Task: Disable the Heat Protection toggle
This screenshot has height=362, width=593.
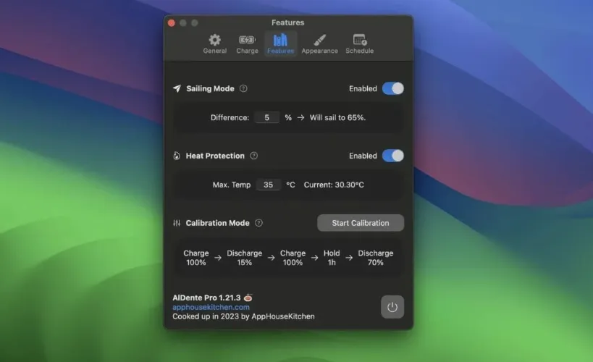Action: [x=393, y=156]
